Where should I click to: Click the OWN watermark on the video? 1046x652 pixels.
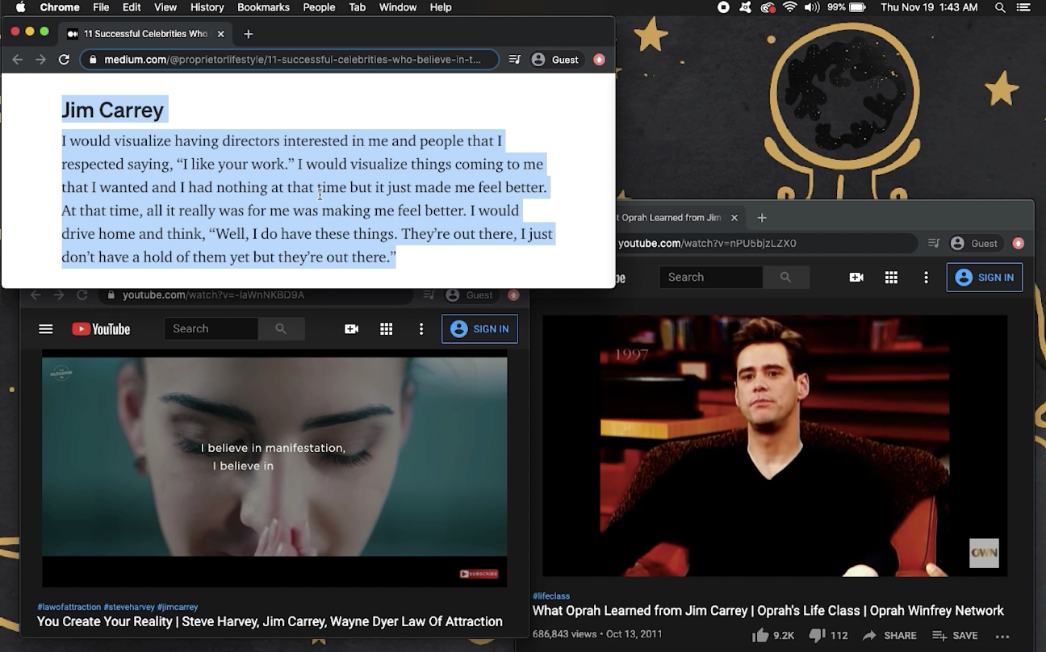click(x=984, y=554)
